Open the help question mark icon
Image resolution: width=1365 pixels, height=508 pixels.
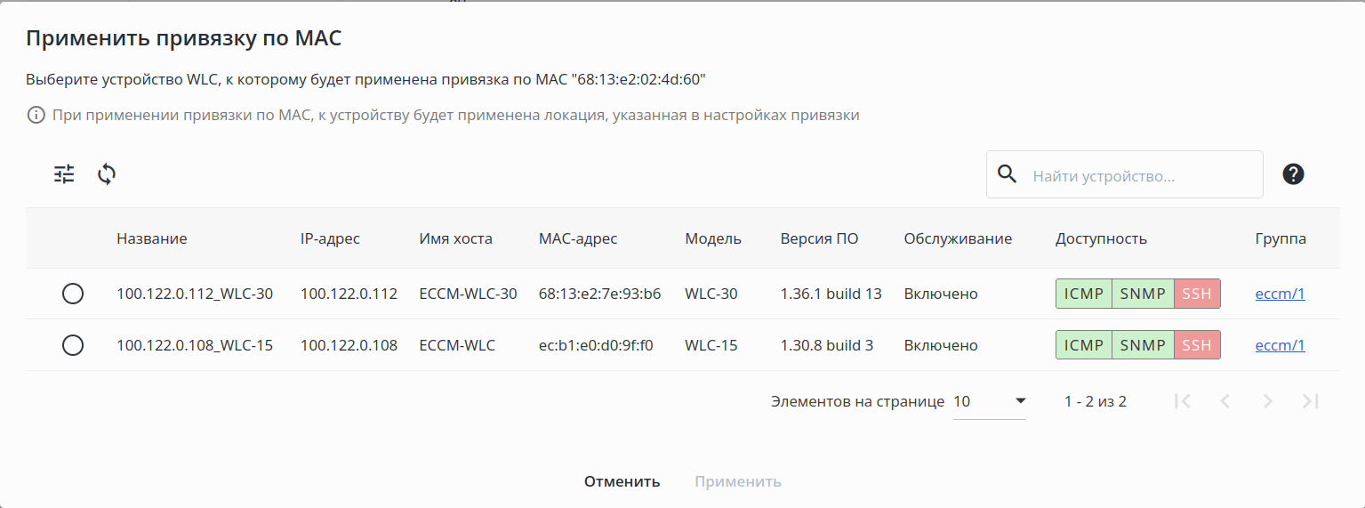(1293, 174)
